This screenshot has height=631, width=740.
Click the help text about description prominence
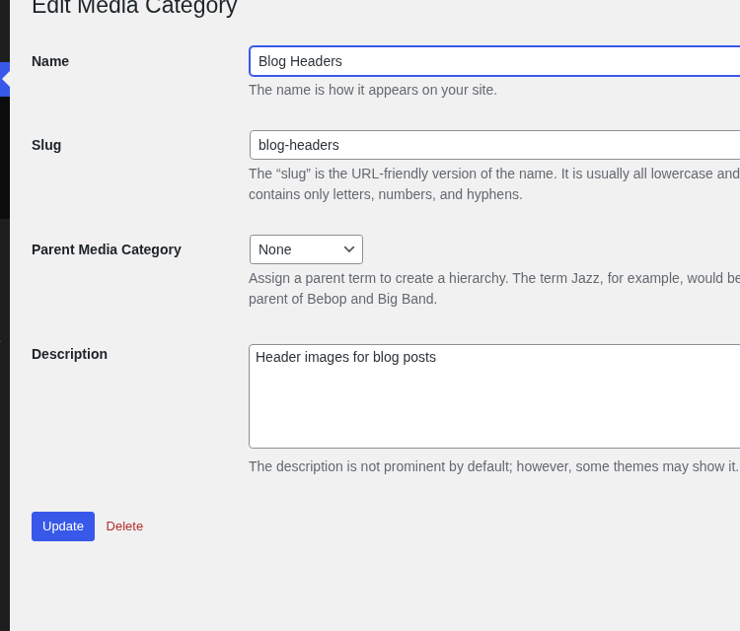(493, 466)
